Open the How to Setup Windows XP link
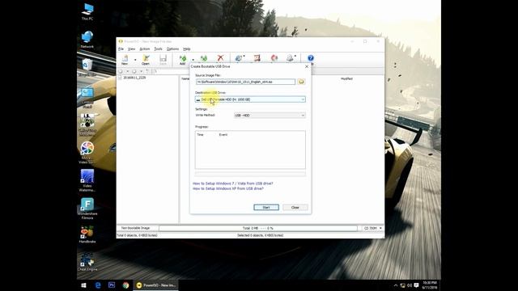This screenshot has height=291, width=518. (x=228, y=188)
